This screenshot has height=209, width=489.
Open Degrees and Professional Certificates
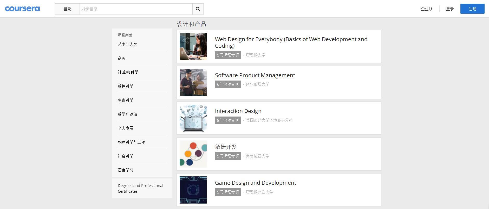click(x=140, y=189)
